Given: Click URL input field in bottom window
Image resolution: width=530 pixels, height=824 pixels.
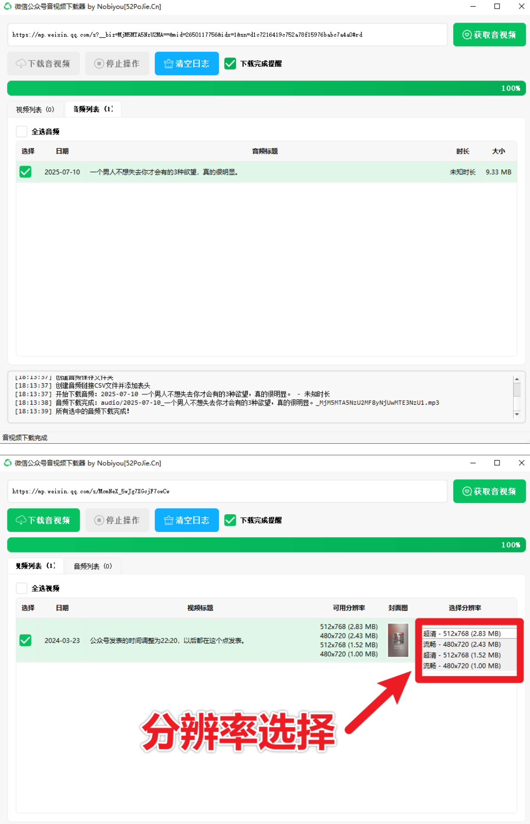Looking at the screenshot, I should pos(228,491).
